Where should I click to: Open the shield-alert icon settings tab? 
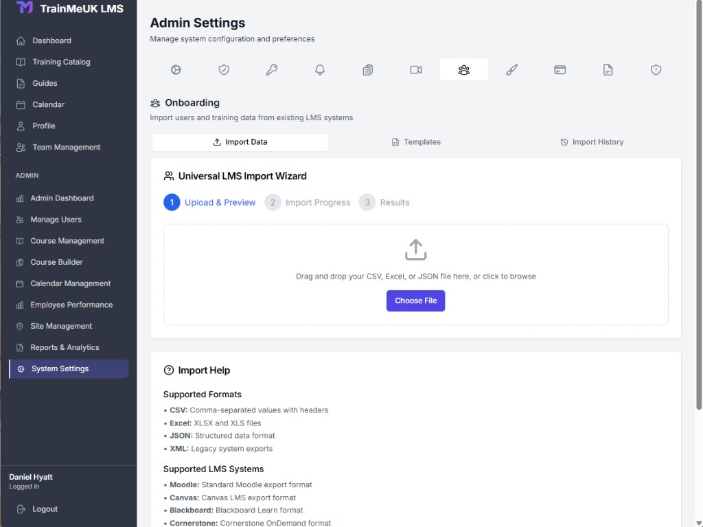tap(656, 70)
